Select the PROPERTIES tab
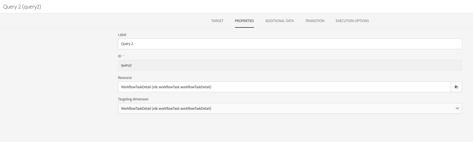Screen dimensions: 473x142 [244, 21]
